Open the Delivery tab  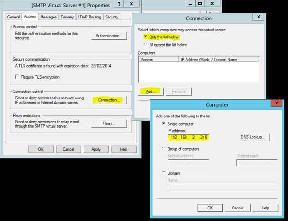click(x=67, y=17)
